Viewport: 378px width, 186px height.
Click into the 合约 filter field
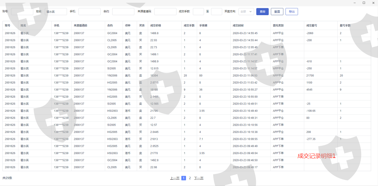[123, 12]
